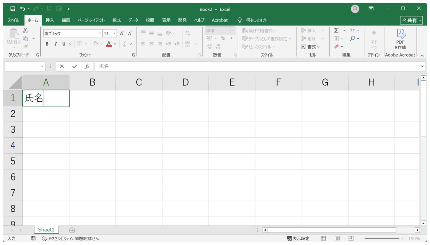Open the ファイル (File) tab

pyautogui.click(x=13, y=20)
